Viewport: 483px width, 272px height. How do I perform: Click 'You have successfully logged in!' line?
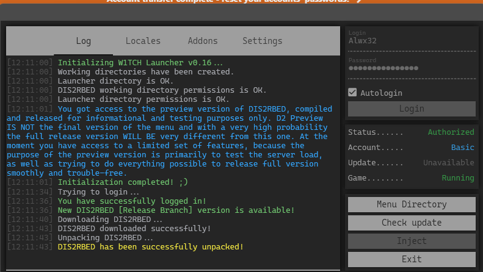[x=132, y=201]
